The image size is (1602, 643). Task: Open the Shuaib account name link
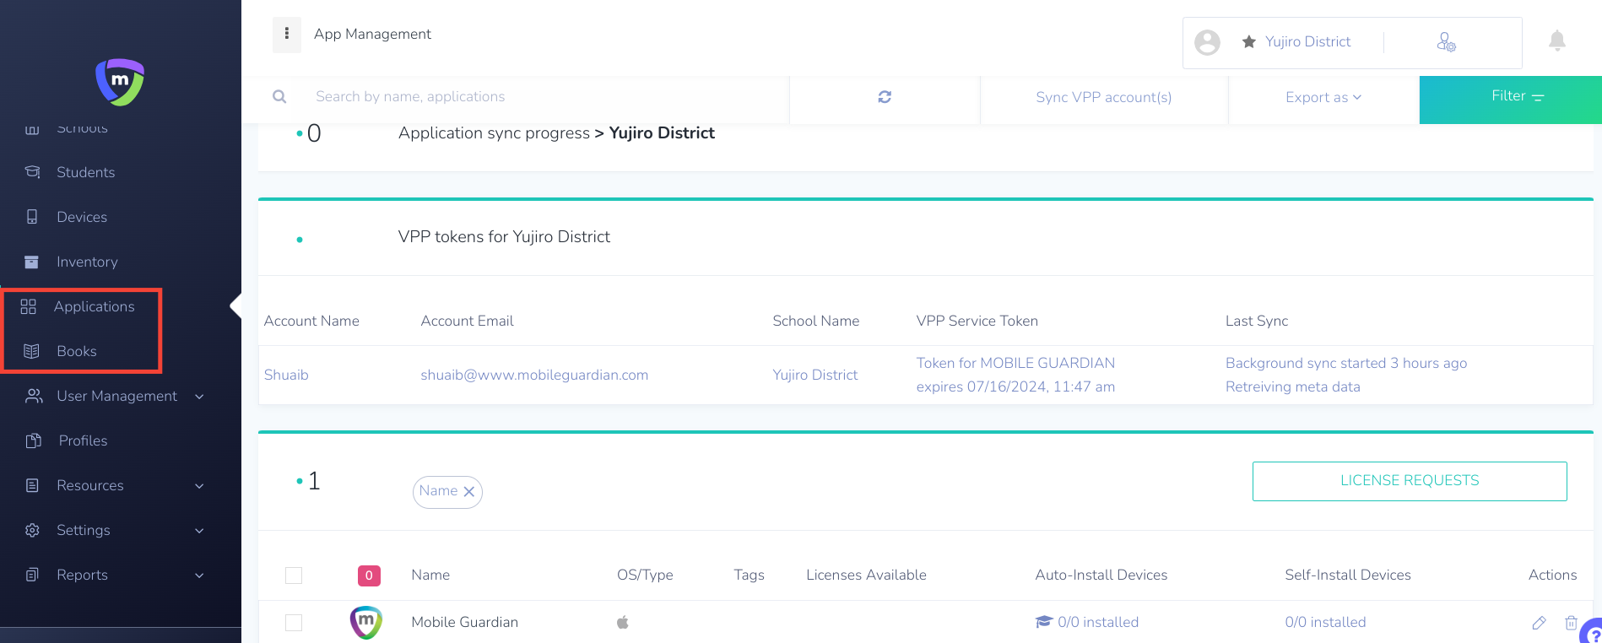coord(286,375)
